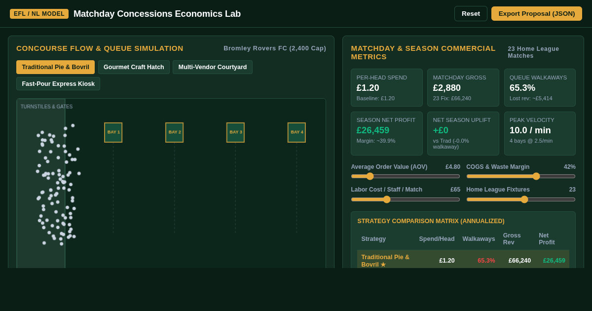
Task: Click the Reset button
Action: (471, 13)
